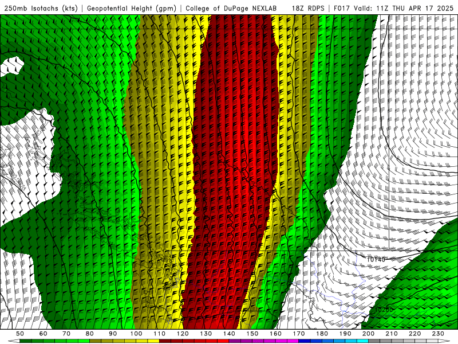Click the 50 value on the legend scale

point(20,334)
